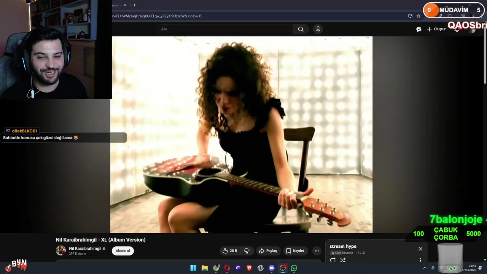Like the video with thumbs up 28 B
This screenshot has height=274, width=487.
230,251
